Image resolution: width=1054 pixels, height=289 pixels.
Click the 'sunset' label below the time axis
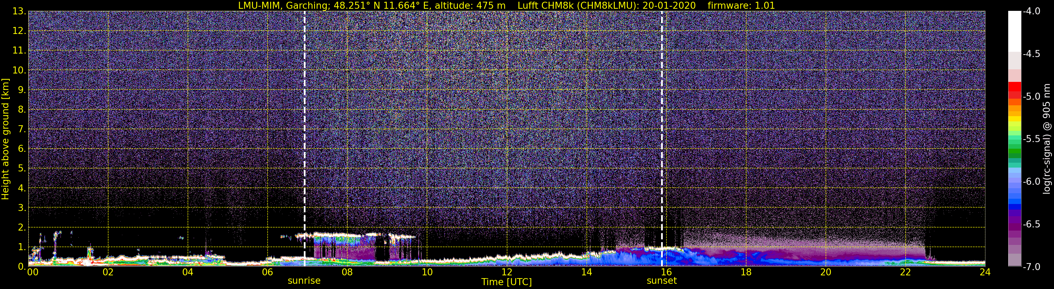tap(662, 280)
